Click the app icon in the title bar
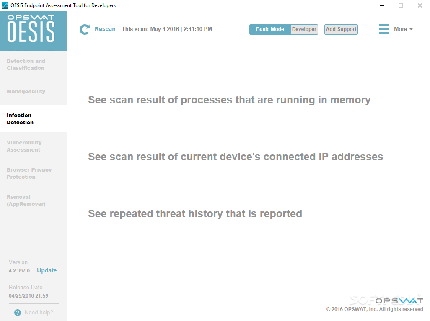 point(5,5)
